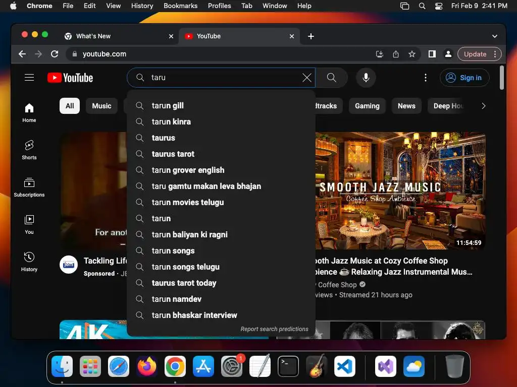The width and height of the screenshot is (517, 387).
Task: Select the YouTube tab
Action: 239,36
